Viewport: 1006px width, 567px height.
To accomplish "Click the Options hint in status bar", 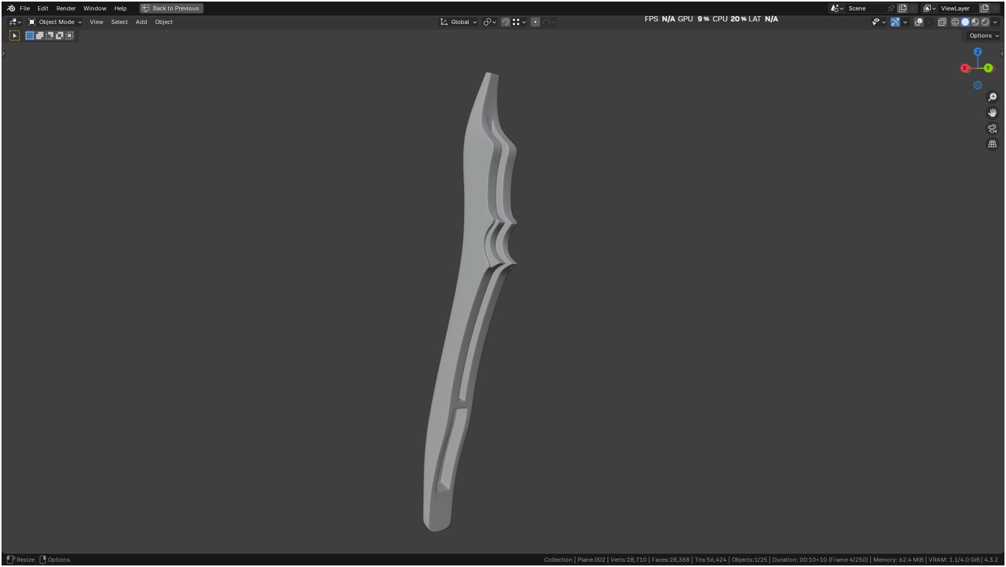I will [55, 560].
